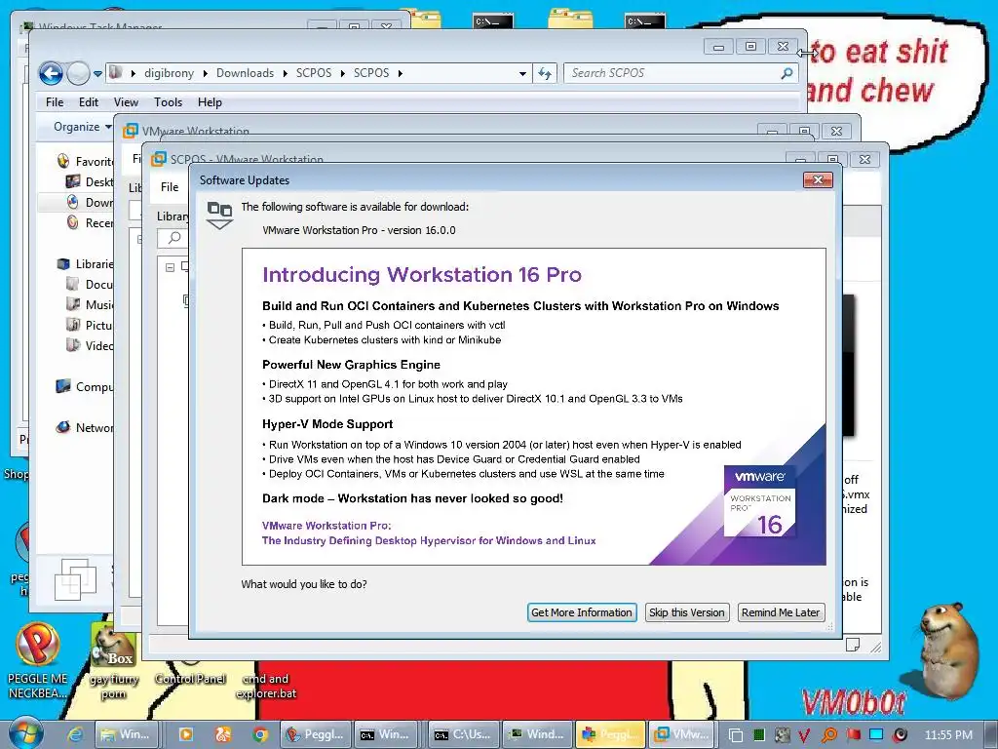Screen dimensions: 998x749
Task: Open the orange browser taskbar icon
Action: pos(223,734)
